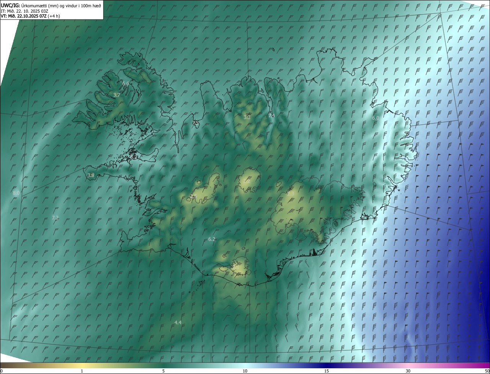
Task: Click the 8.0 value label over western sea
Action: point(16,193)
